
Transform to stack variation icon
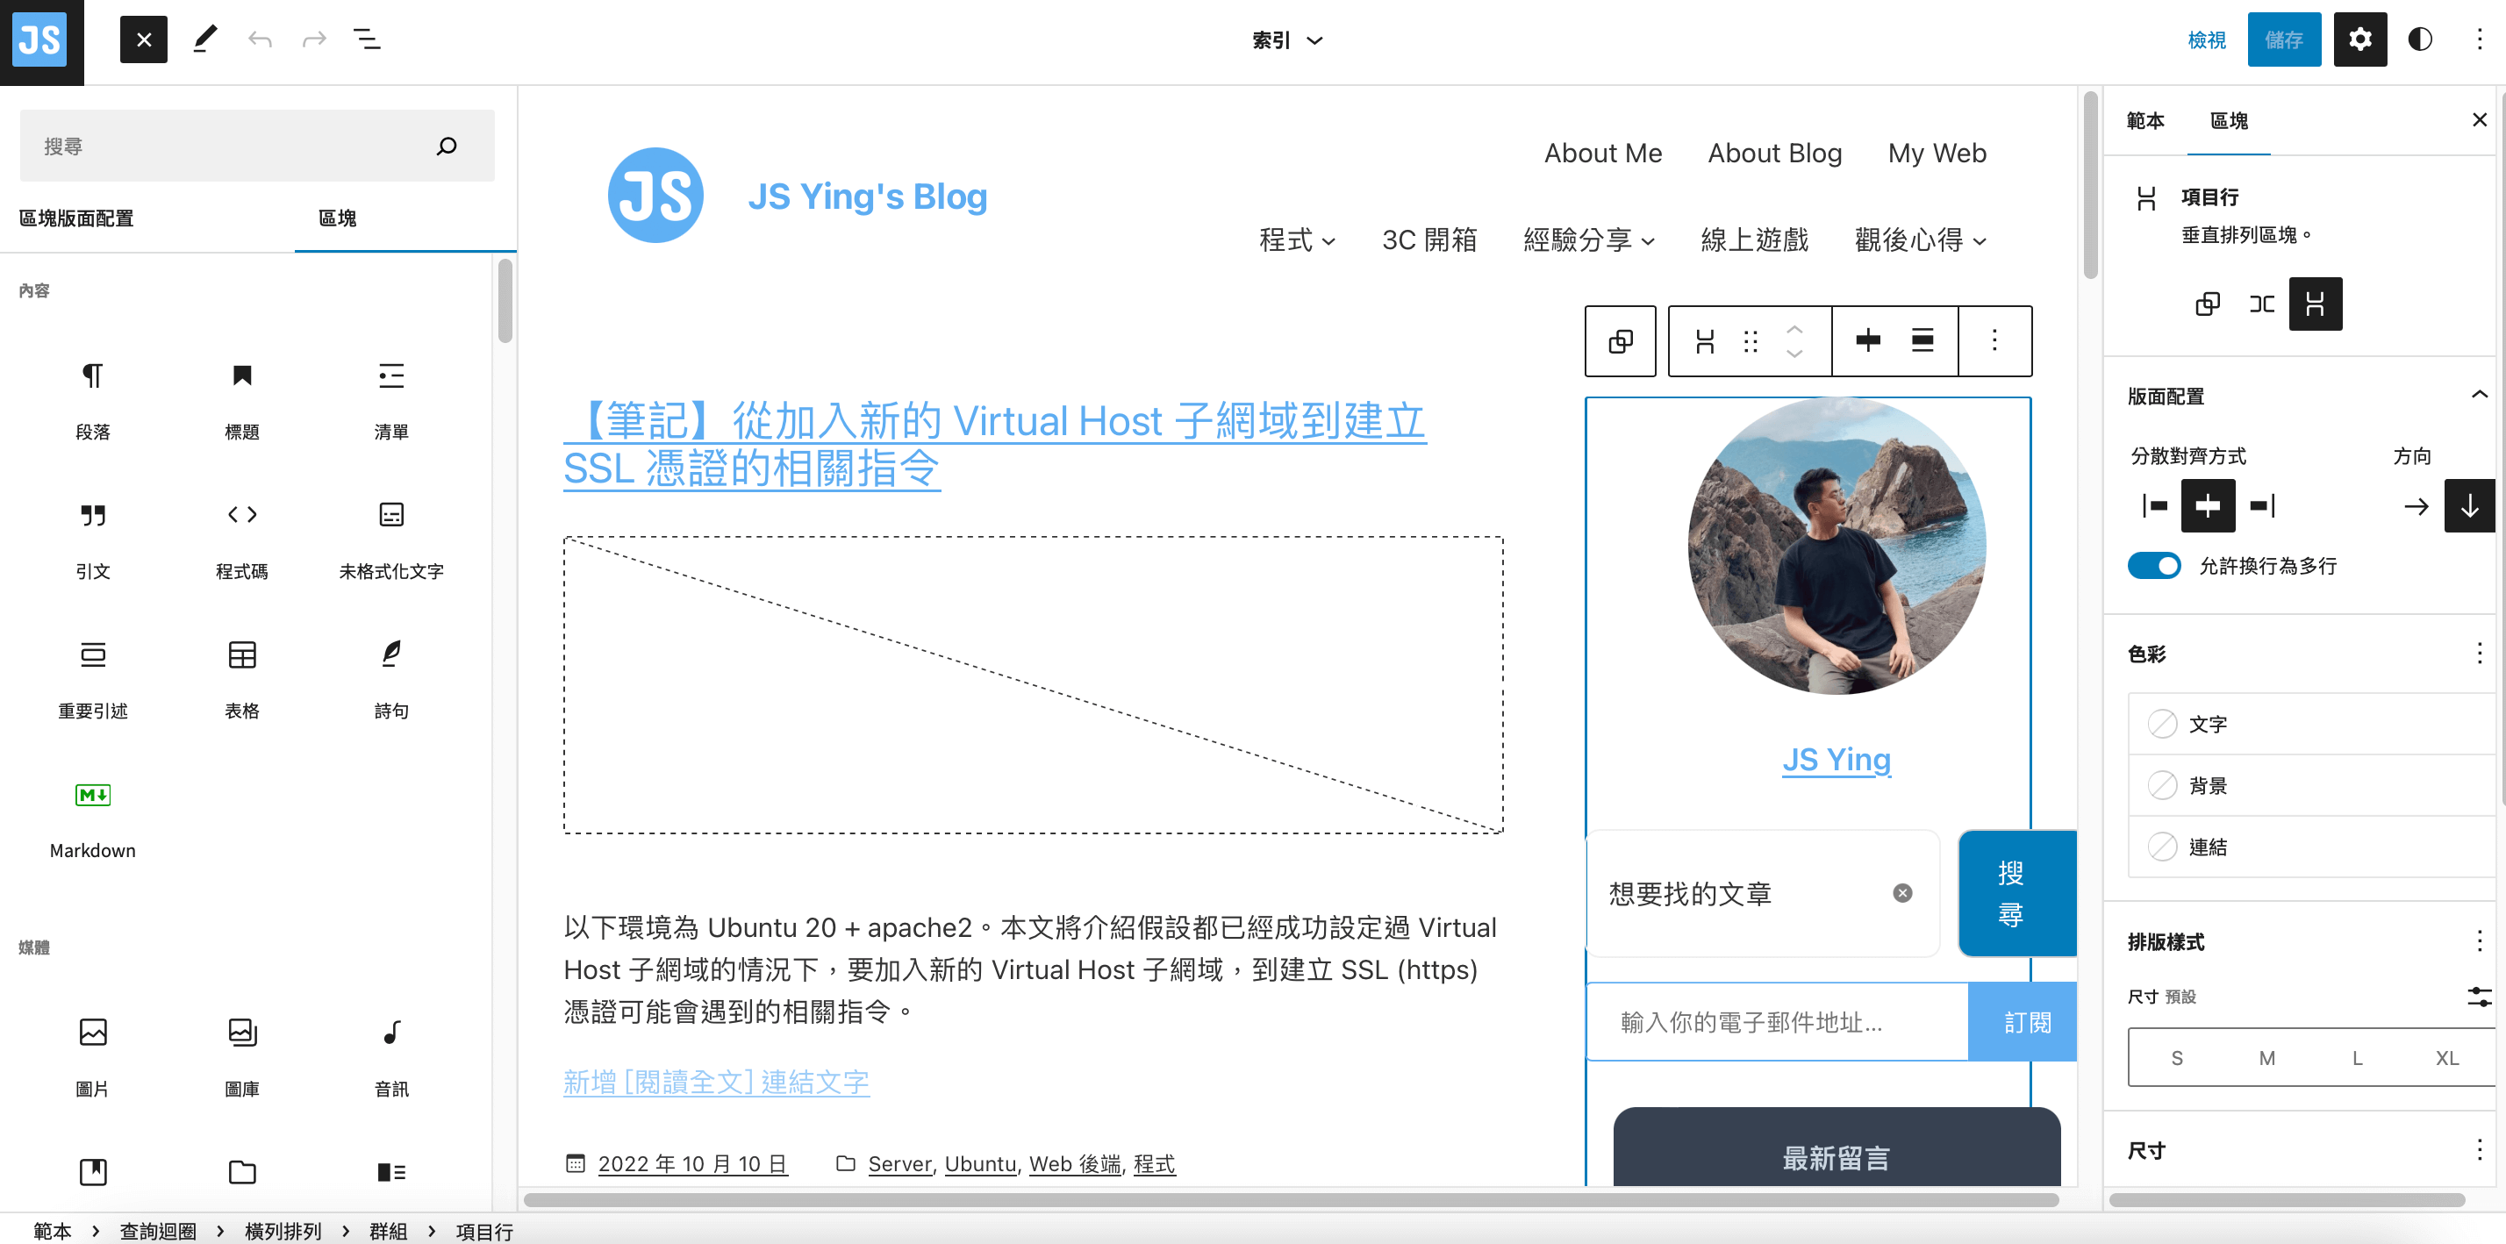pos(2316,304)
